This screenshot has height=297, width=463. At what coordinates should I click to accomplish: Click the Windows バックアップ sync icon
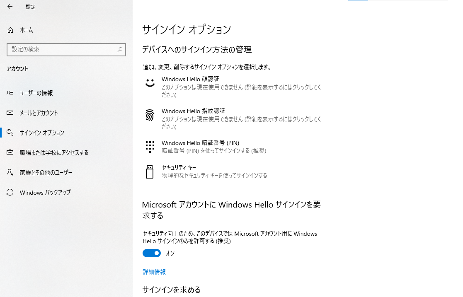click(x=10, y=192)
